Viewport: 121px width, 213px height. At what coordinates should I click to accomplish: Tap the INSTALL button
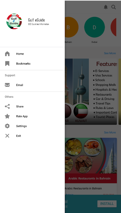click(x=107, y=204)
